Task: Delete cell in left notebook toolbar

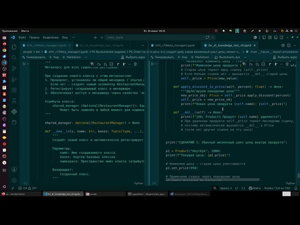Action: coord(135,64)
